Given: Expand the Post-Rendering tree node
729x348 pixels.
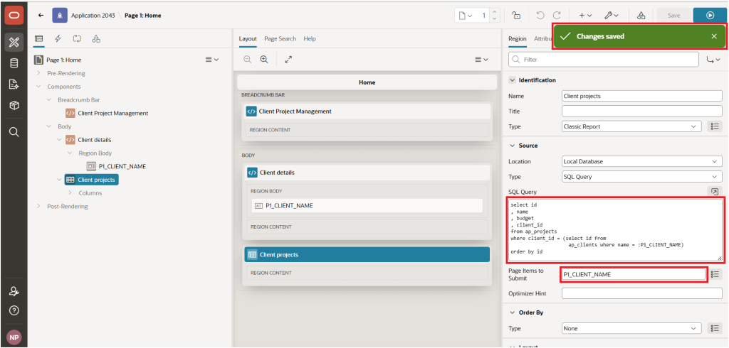Looking at the screenshot, I should click(38, 206).
